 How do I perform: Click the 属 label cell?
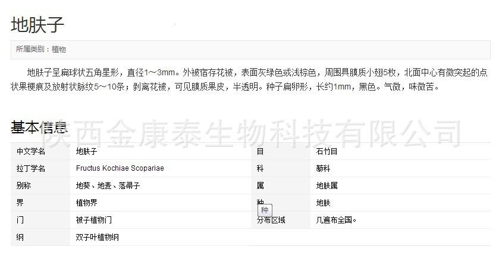point(281,185)
